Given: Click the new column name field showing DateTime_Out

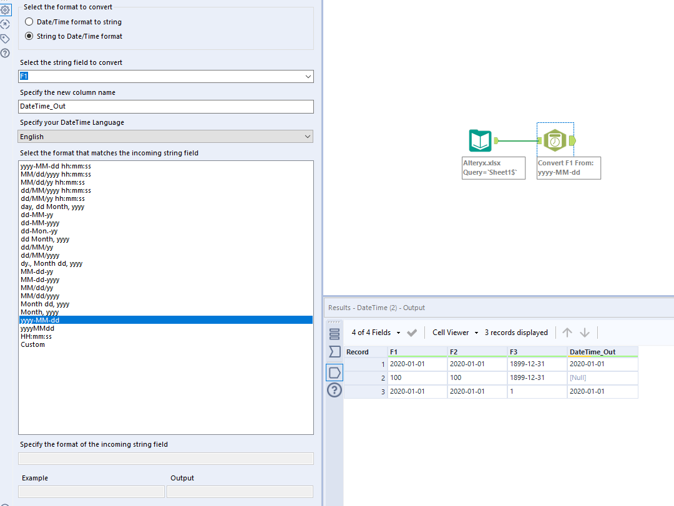Looking at the screenshot, I should click(165, 106).
